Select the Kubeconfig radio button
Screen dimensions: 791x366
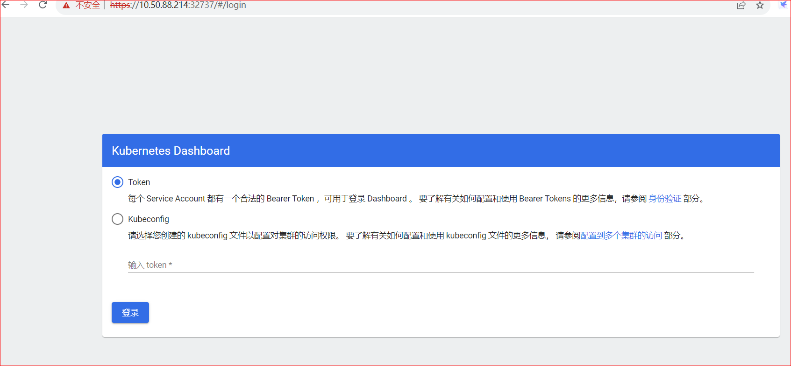click(118, 219)
